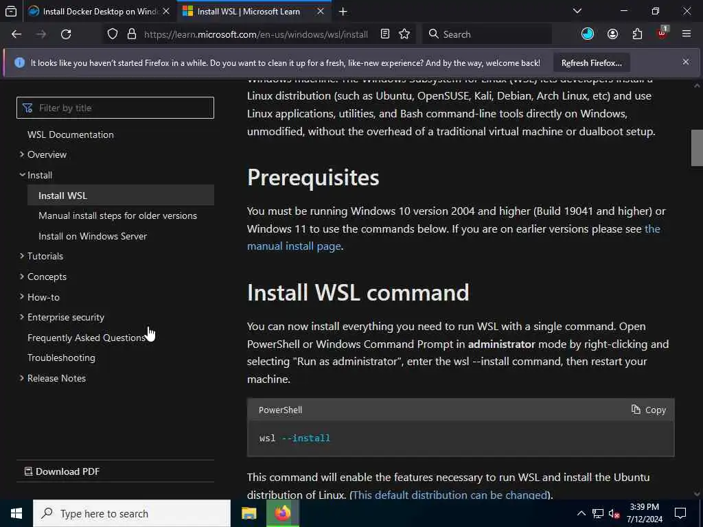The width and height of the screenshot is (703, 527).
Task: Close the Install Docker Desktop tab
Action: [x=166, y=12]
